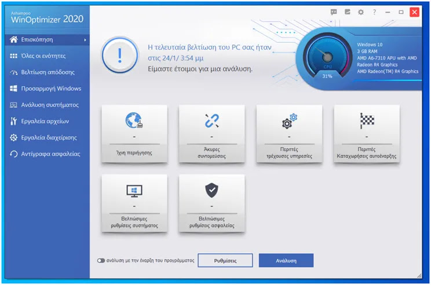This screenshot has width=431, height=285.
Task: Click the broken chain link icon
Action: [211, 121]
